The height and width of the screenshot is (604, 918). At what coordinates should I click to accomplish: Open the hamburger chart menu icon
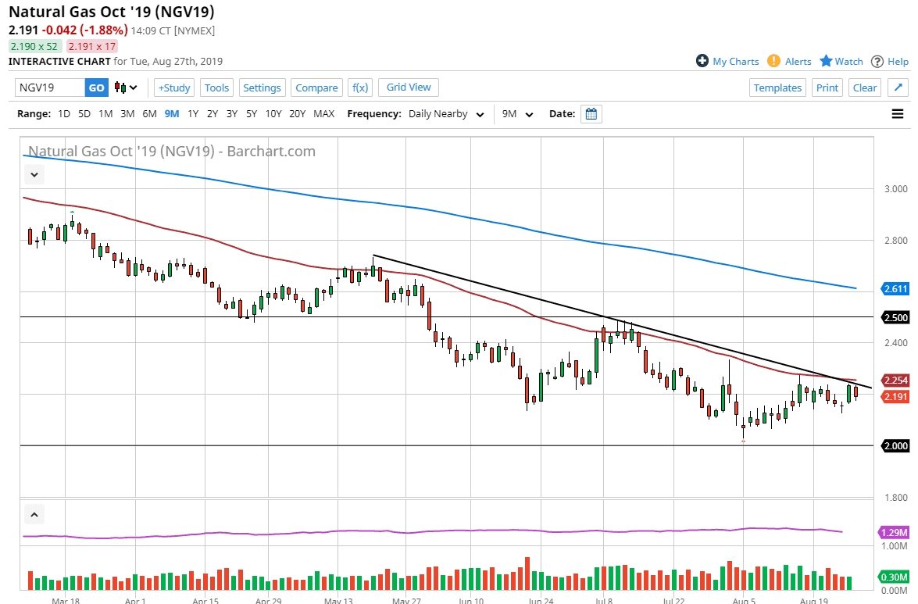[898, 114]
